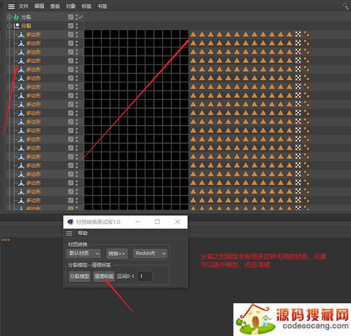Toggle visibility dots of the orange 分裂 null

click(77, 26)
